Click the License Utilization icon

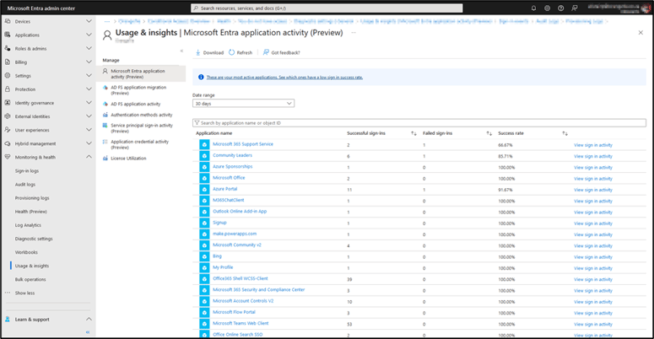pyautogui.click(x=105, y=159)
